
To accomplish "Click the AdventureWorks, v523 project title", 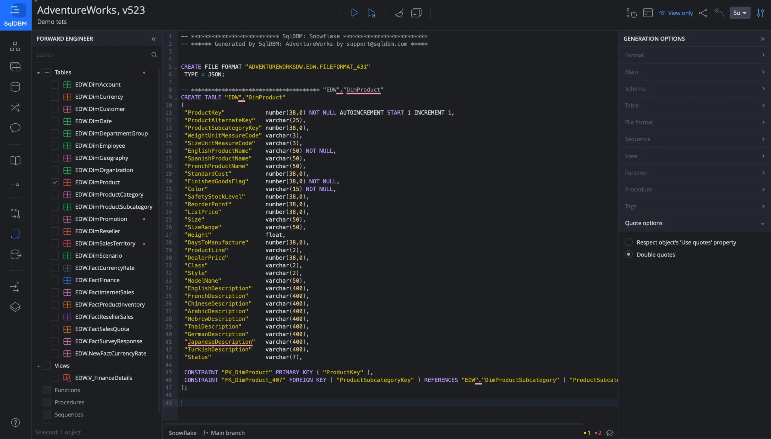I will click(91, 10).
